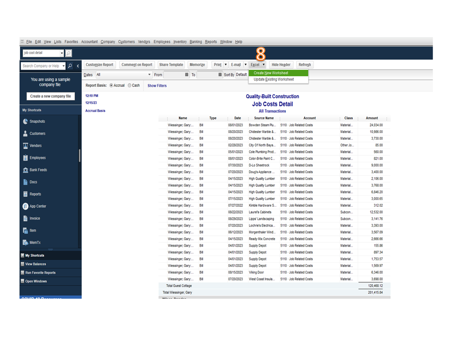Click the My Shortcuts section icon at bottom
The width and height of the screenshot is (452, 339).
[23, 255]
